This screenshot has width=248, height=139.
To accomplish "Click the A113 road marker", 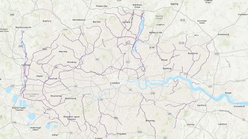I will (183, 20).
